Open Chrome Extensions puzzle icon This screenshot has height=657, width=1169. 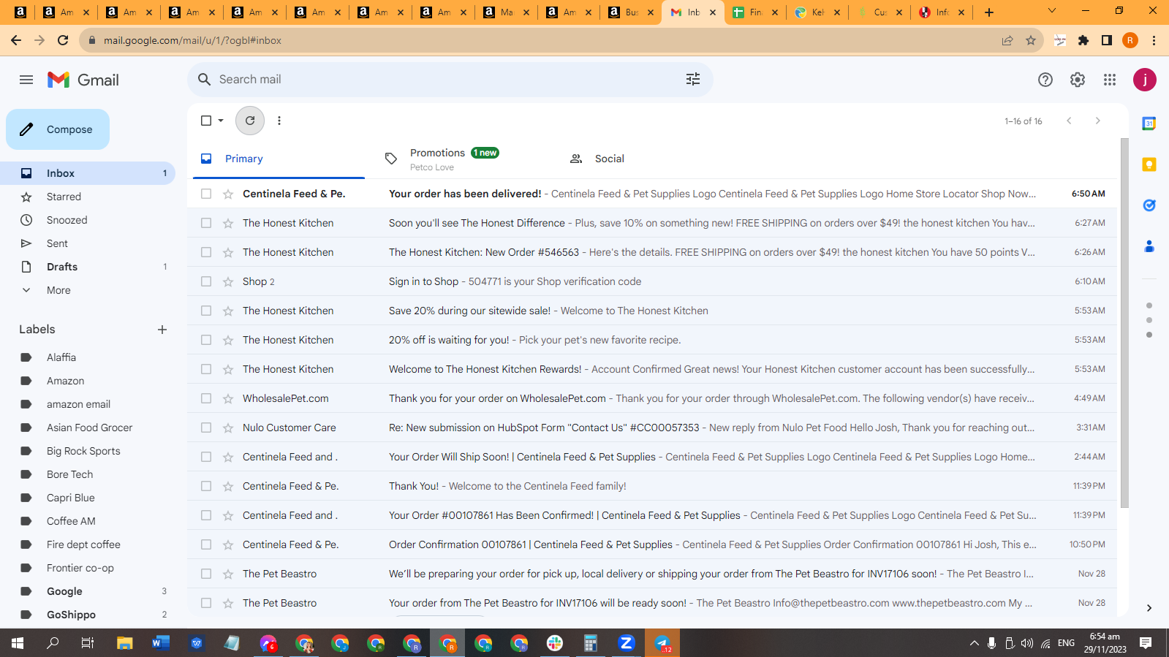(1083, 40)
